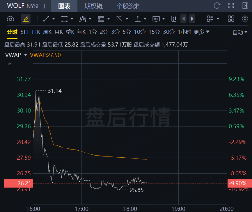252x212 pixels.
Task: Choose the 30分 interval
Action: [x=169, y=32]
